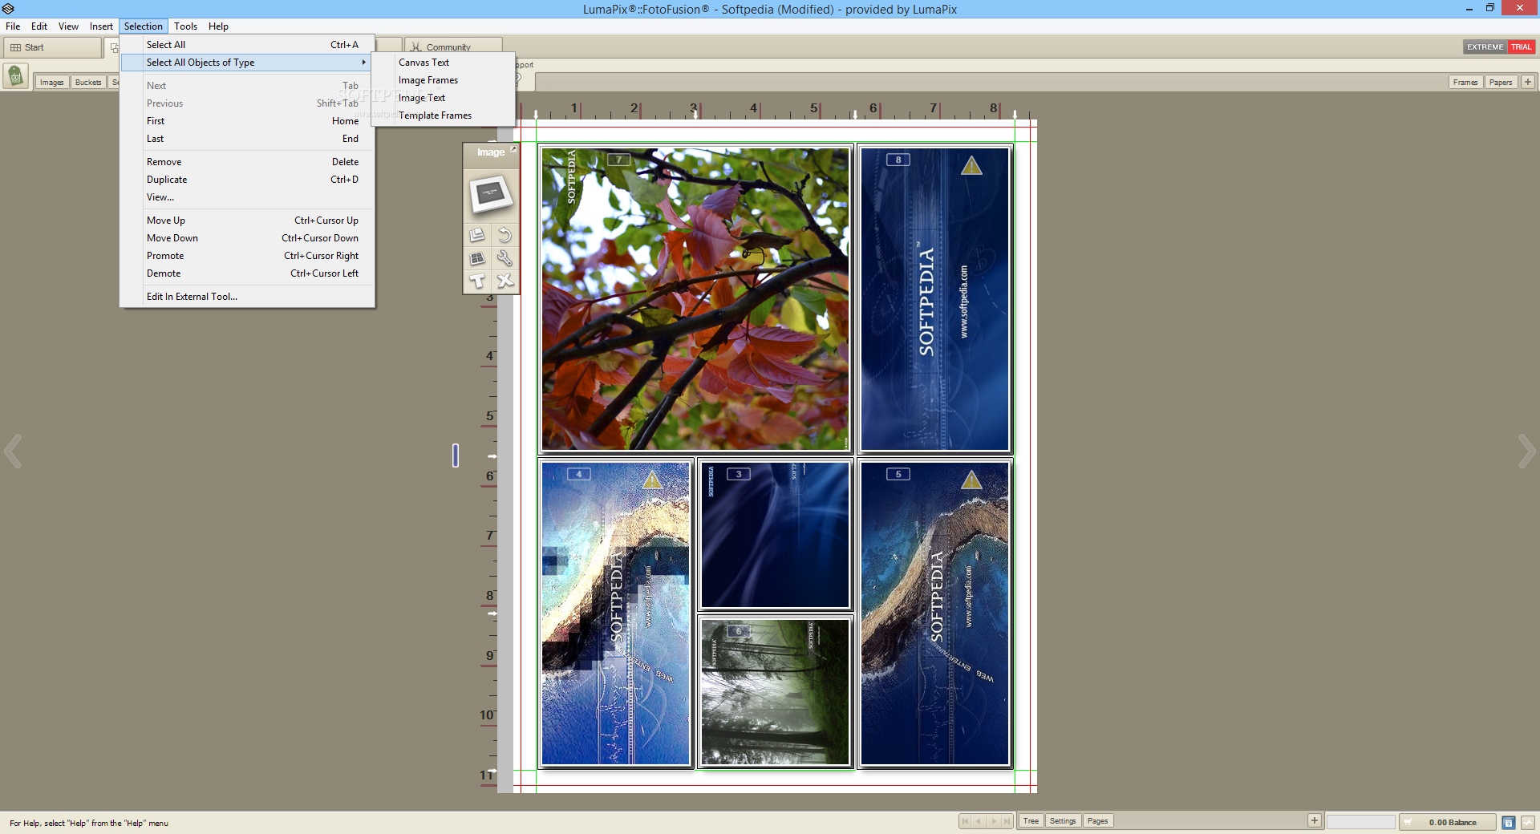Open the Insert menu
This screenshot has width=1540, height=834.
[x=101, y=26]
